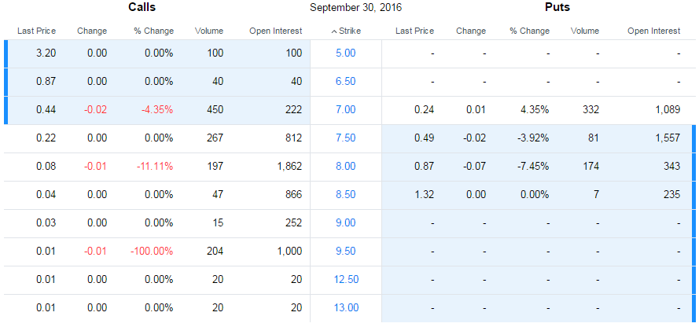Sort by Calls Open Interest column header
Image resolution: width=699 pixels, height=327 pixels.
pyautogui.click(x=276, y=31)
